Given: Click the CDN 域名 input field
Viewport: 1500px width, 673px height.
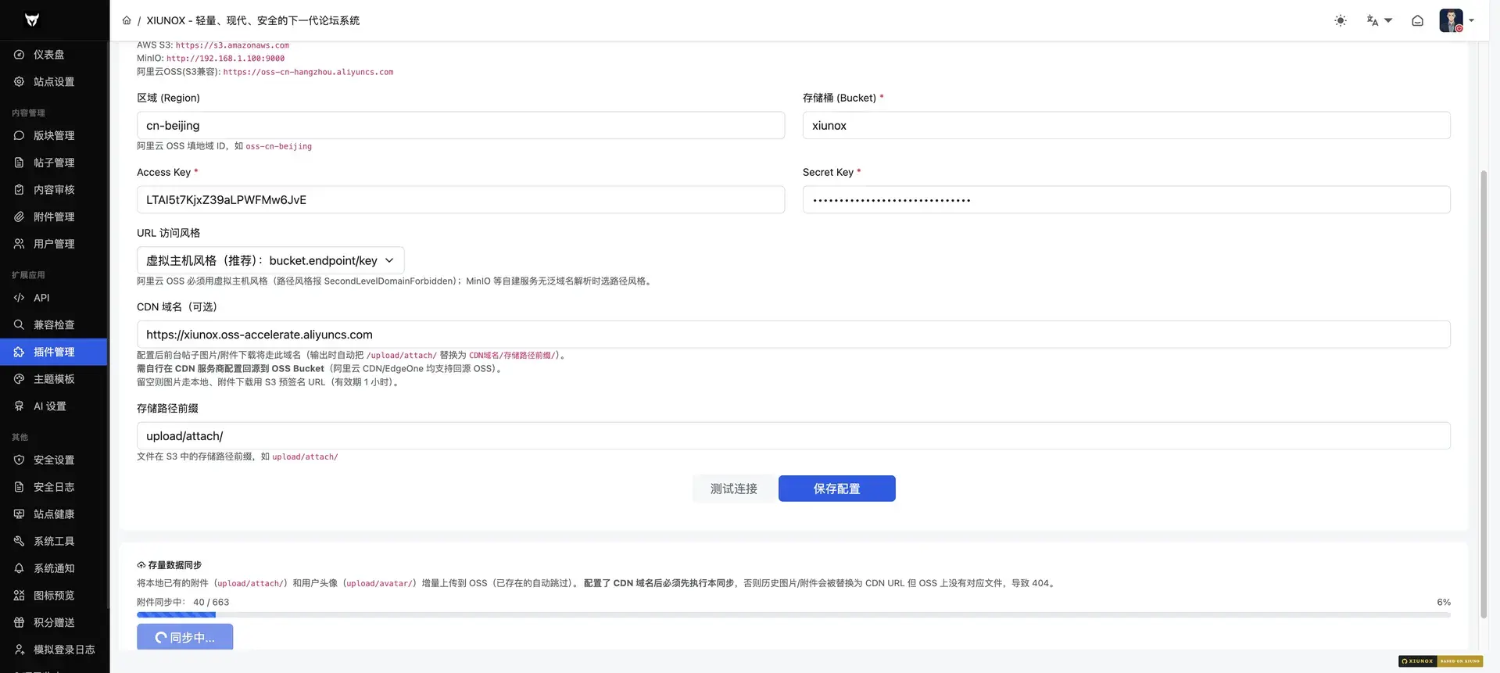Looking at the screenshot, I should [793, 335].
